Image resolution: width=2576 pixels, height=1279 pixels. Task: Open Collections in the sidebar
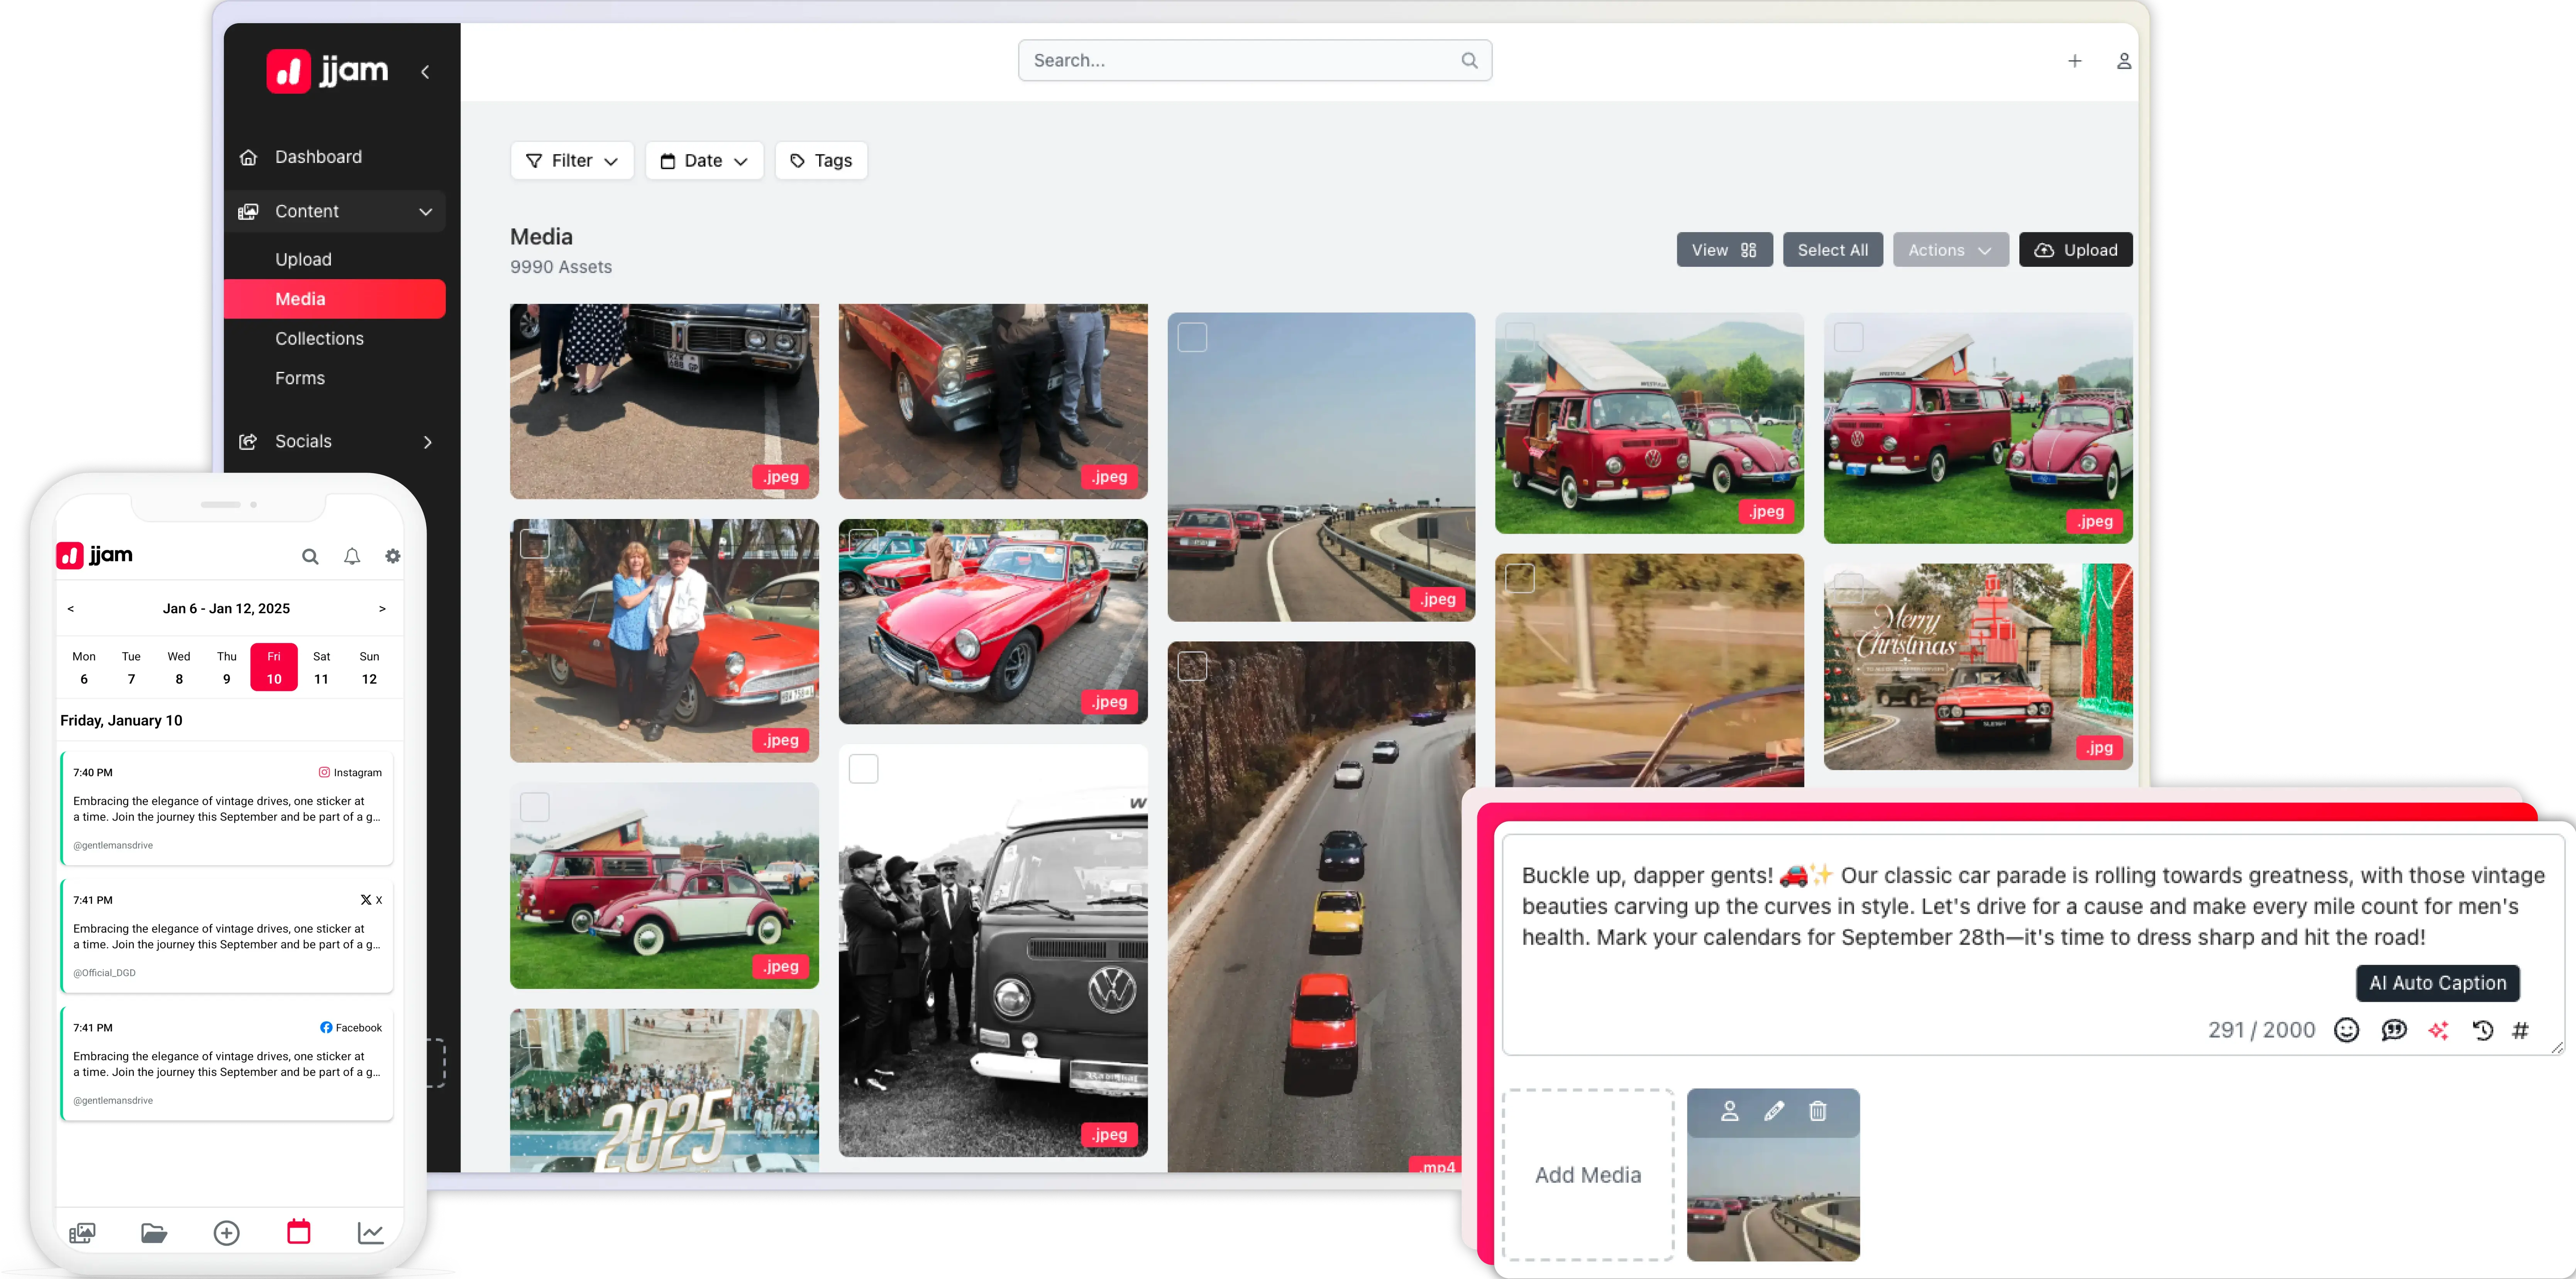point(319,339)
